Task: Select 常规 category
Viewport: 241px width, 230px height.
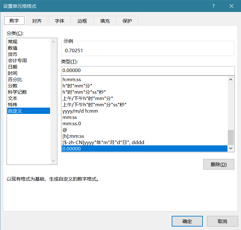Action: point(29,42)
